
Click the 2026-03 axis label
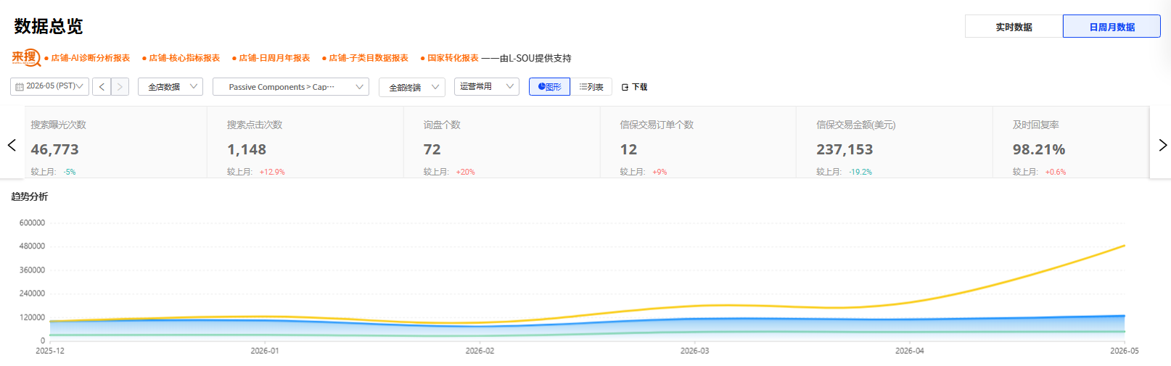694,351
